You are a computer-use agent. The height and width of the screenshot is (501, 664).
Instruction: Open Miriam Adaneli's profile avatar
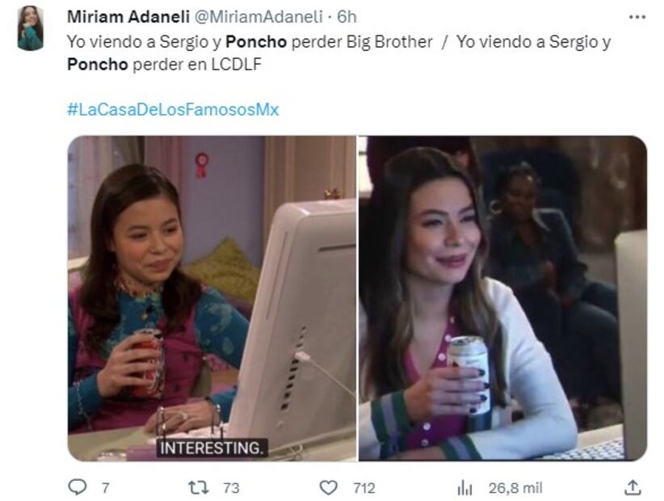(31, 28)
